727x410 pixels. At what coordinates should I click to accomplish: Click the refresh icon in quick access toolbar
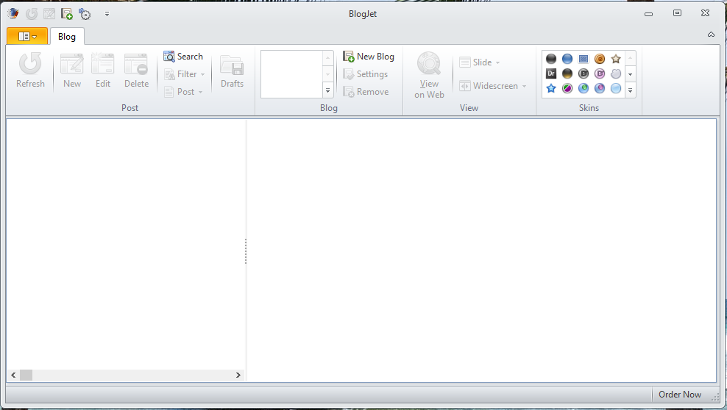pos(32,14)
